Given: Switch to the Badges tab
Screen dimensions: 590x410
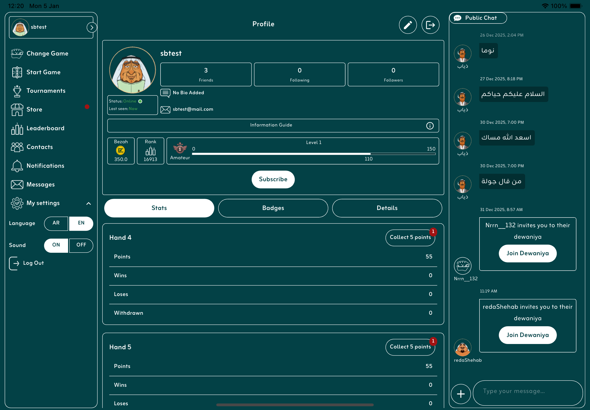Looking at the screenshot, I should [x=273, y=208].
